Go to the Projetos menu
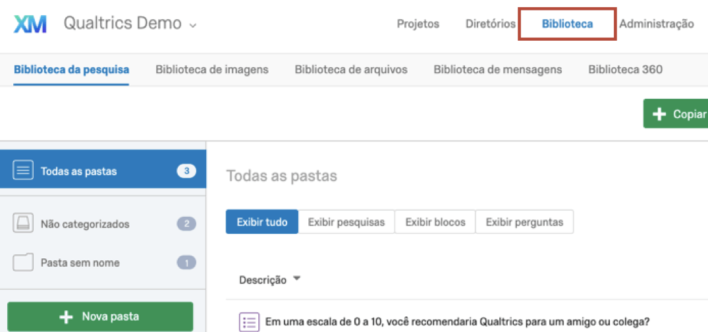708x332 pixels. (x=418, y=24)
